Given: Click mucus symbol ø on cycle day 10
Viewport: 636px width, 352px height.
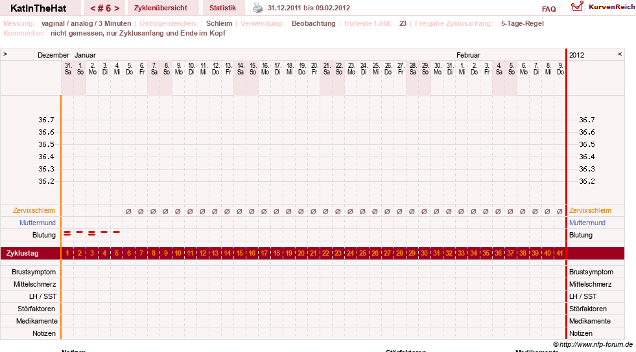Looking at the screenshot, I should 178,211.
